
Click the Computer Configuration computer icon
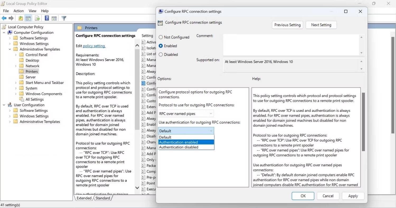coord(10,32)
